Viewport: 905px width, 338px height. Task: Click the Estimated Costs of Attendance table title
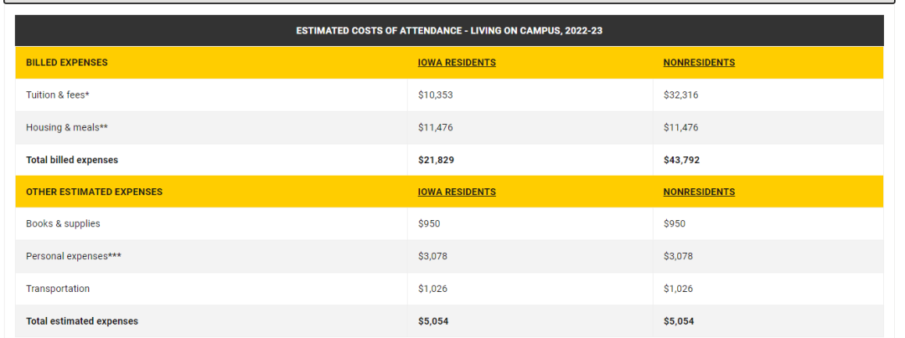click(x=449, y=31)
